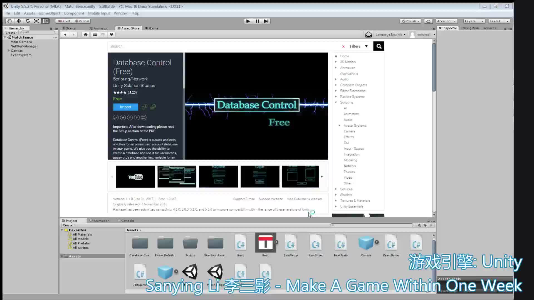534x300 pixels.
Task: Open Visit Publisher's Website link
Action: click(305, 199)
